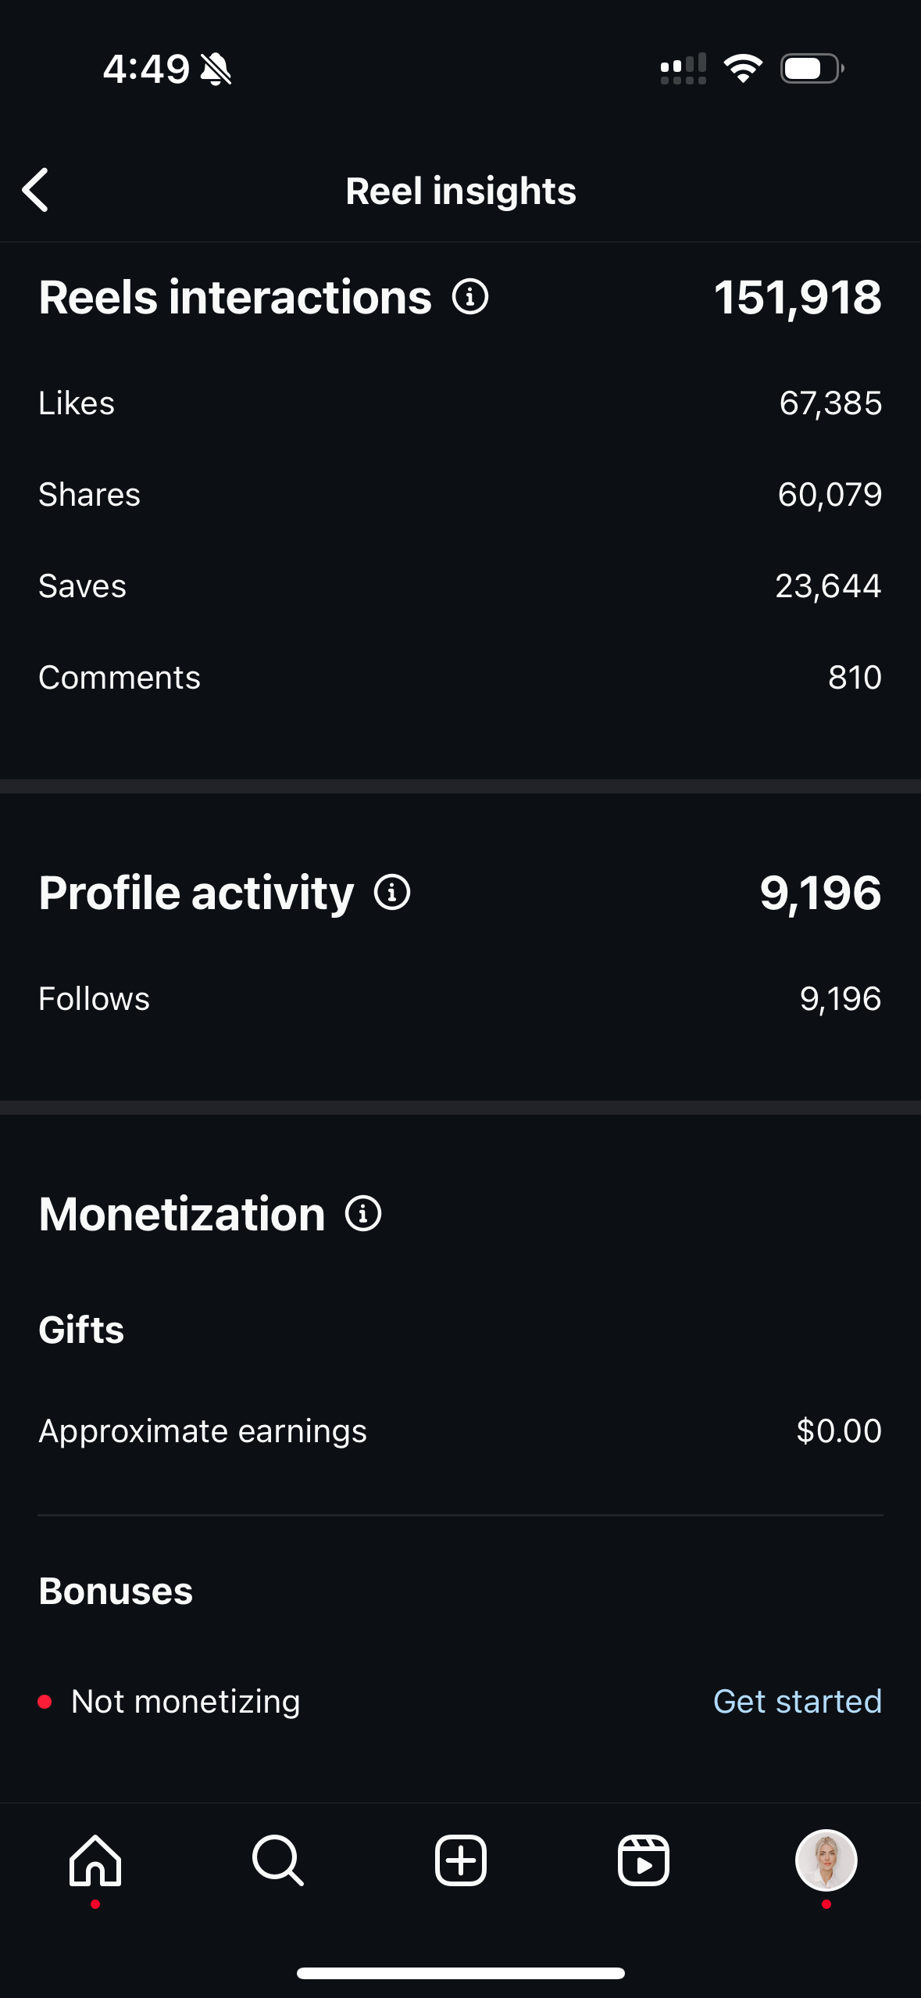Tap the Follows row under Profile activity
The width and height of the screenshot is (921, 1998).
(460, 999)
